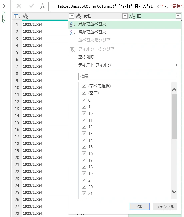184x217 pixels.
Task: Open the 属性 column filter dropdown
Action: pos(125,16)
